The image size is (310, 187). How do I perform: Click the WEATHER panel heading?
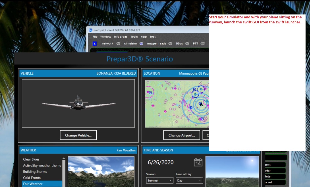click(28, 150)
